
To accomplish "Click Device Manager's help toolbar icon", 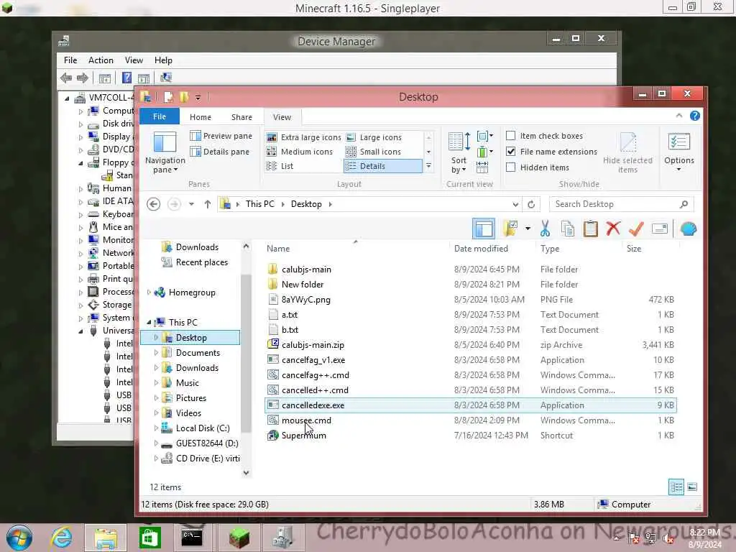I will click(126, 78).
